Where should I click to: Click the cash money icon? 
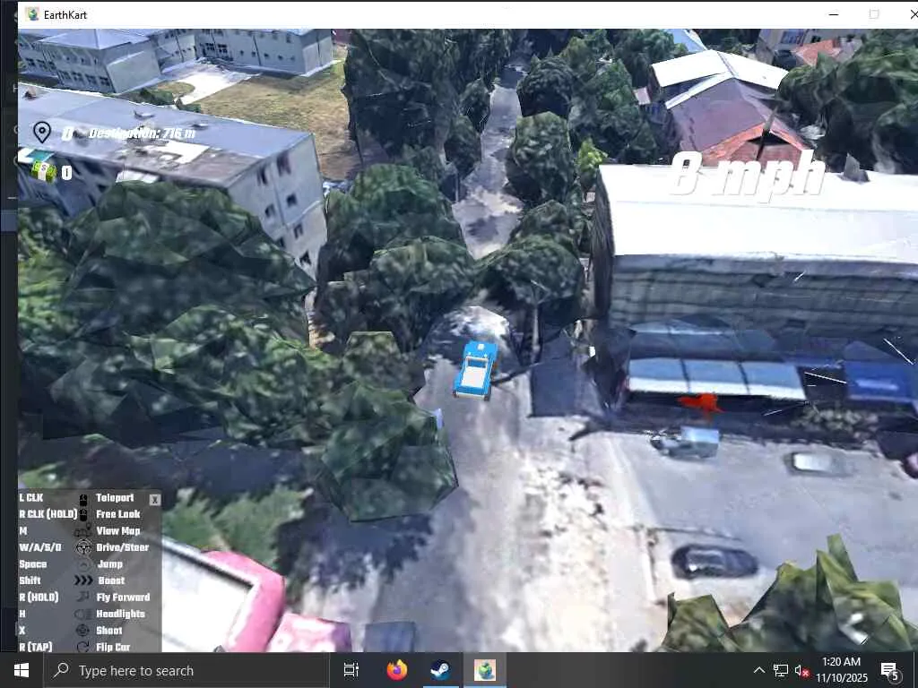[44, 172]
